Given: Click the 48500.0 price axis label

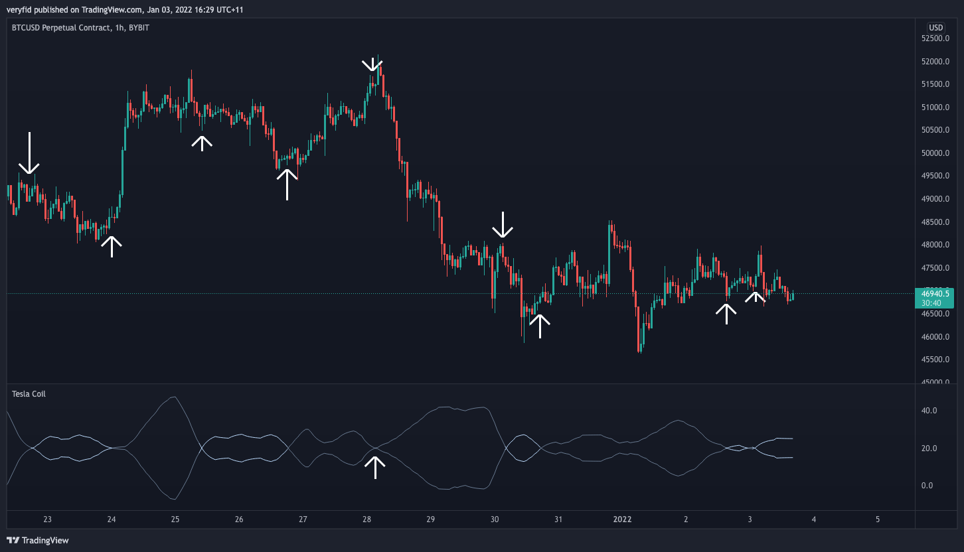Looking at the screenshot, I should (935, 222).
